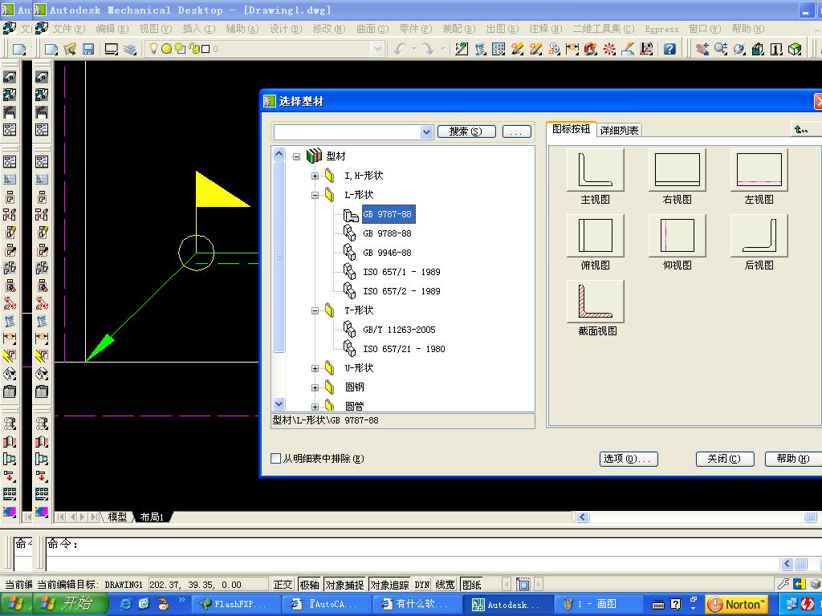Select the 主视图 front view thumbnail
The width and height of the screenshot is (822, 616).
click(595, 170)
